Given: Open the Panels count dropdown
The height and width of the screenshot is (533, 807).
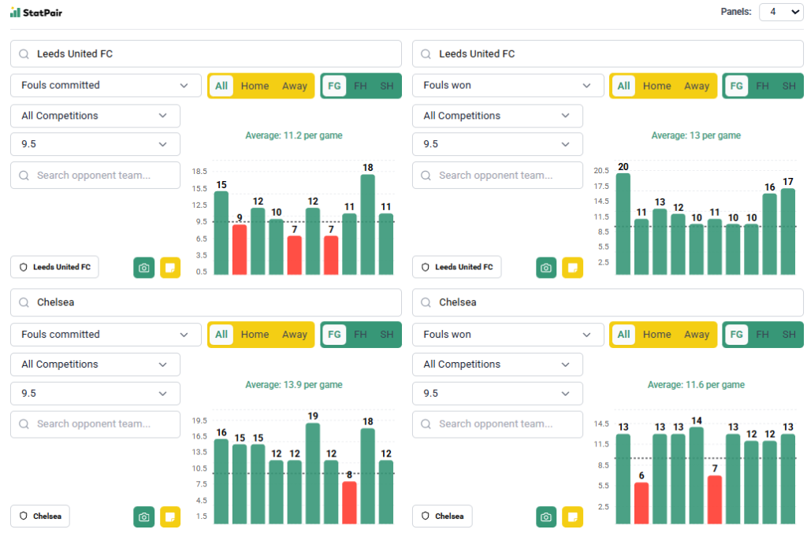Looking at the screenshot, I should (x=780, y=12).
